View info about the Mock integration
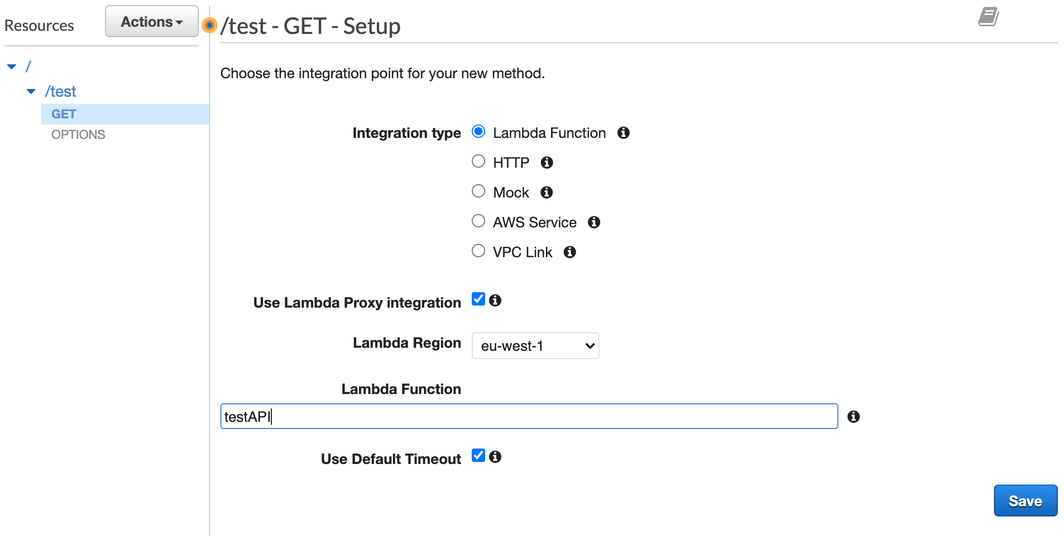The height and width of the screenshot is (536, 1064). coord(546,192)
